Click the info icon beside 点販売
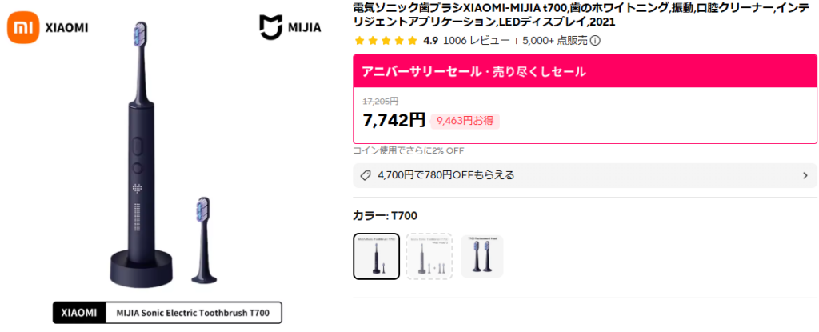819x332 pixels. (x=595, y=41)
